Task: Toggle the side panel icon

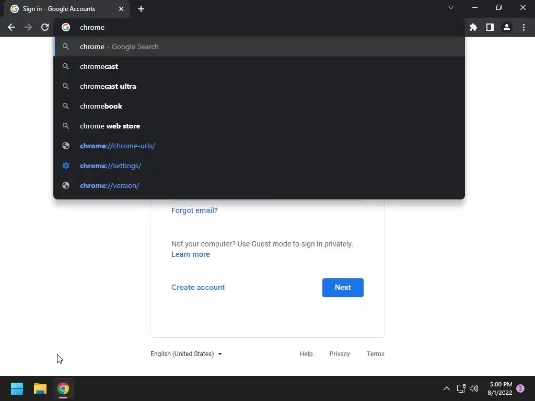Action: [x=490, y=27]
